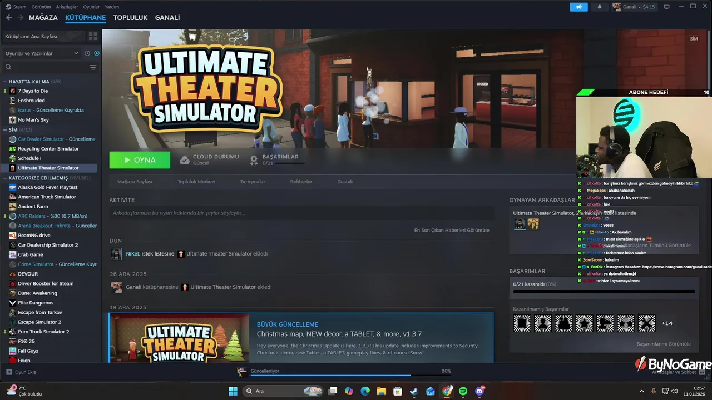Image resolution: width=712 pixels, height=400 pixels.
Task: Open File Explorer from the taskbar
Action: click(381, 391)
